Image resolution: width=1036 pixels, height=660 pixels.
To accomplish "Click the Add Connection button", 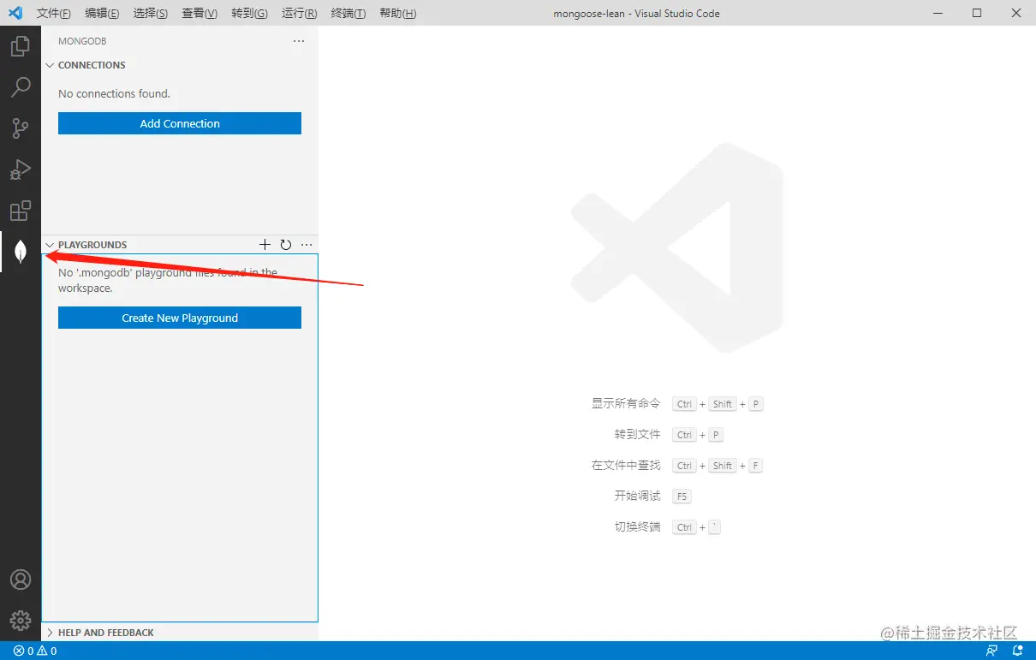I will (179, 123).
